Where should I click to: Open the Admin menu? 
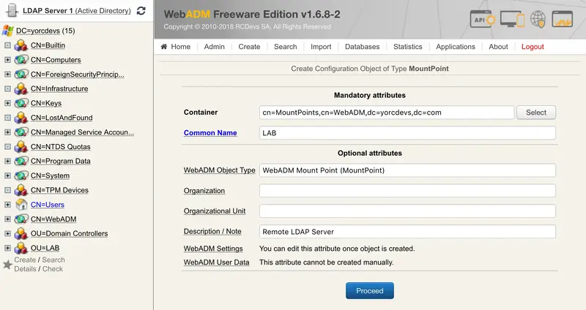click(x=215, y=47)
